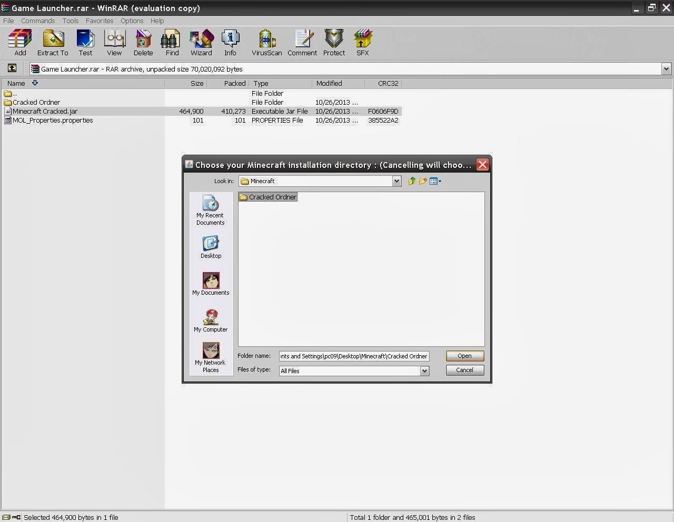Viewport: 674px width, 522px height.
Task: Open the Commands menu
Action: [x=38, y=21]
